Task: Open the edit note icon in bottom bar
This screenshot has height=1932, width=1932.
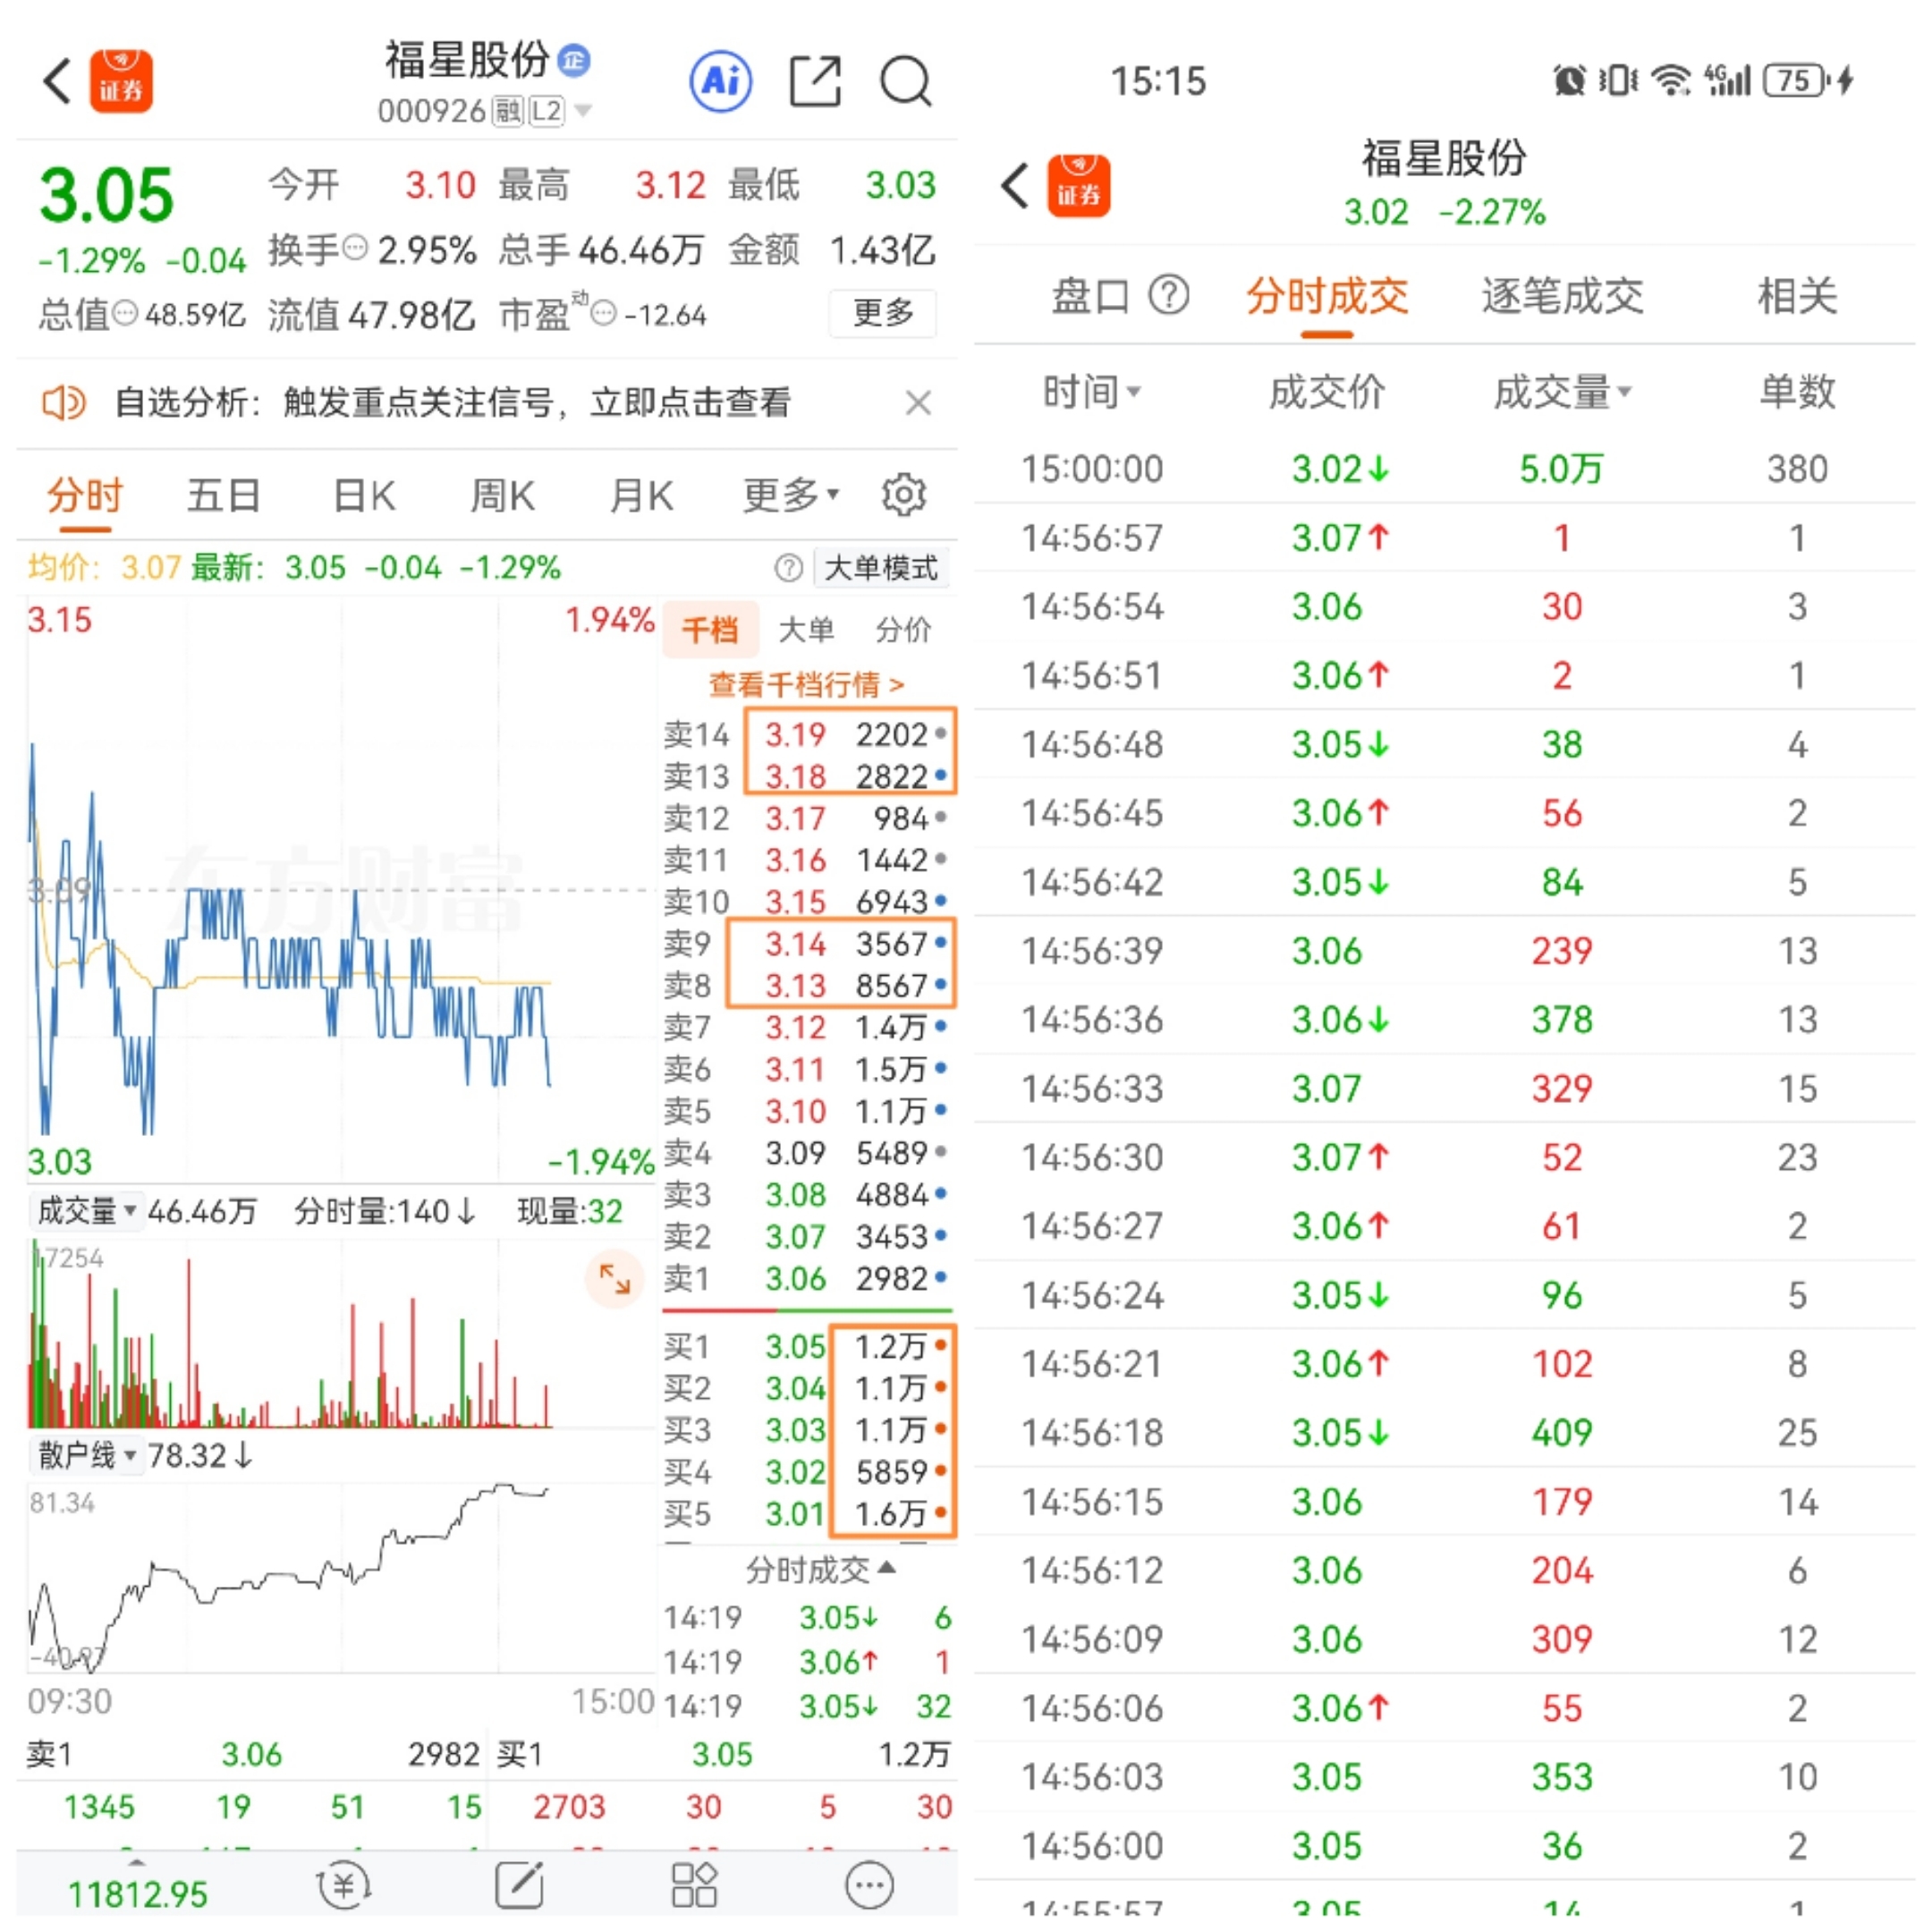Action: 520,1886
